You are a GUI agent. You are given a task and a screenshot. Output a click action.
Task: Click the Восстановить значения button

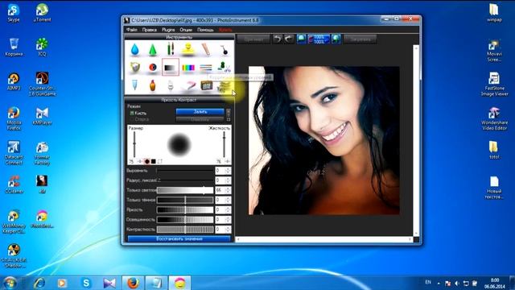pyautogui.click(x=179, y=238)
